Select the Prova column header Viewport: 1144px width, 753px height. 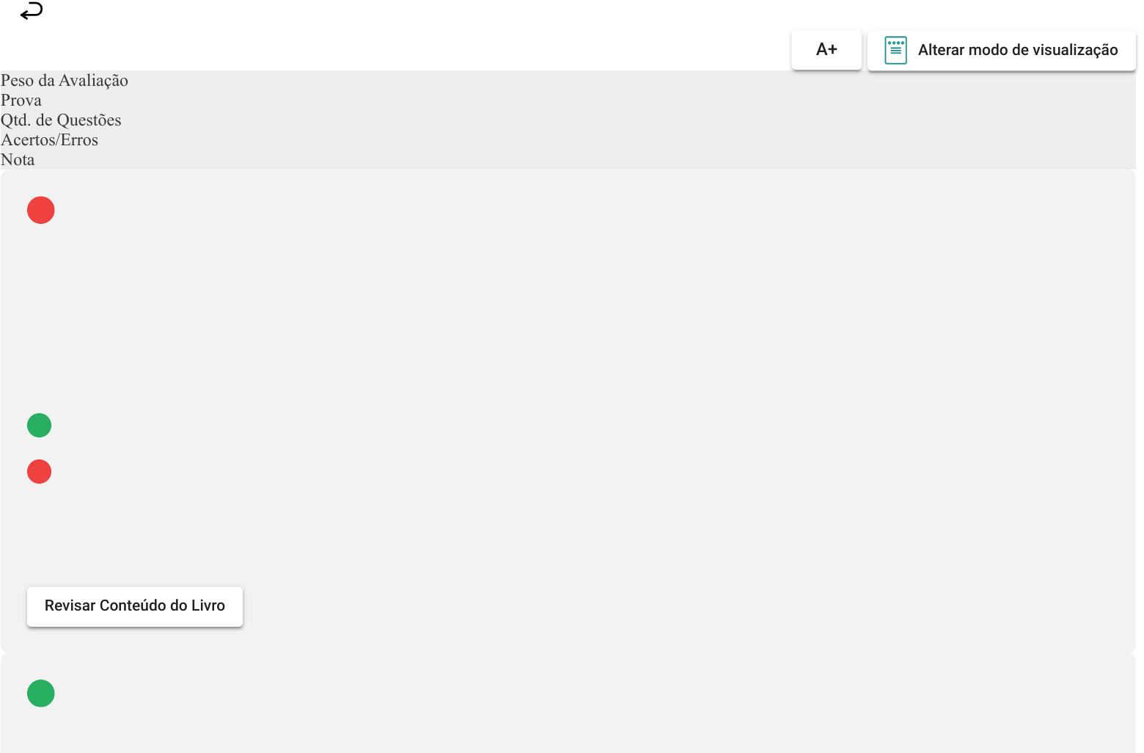tap(21, 101)
